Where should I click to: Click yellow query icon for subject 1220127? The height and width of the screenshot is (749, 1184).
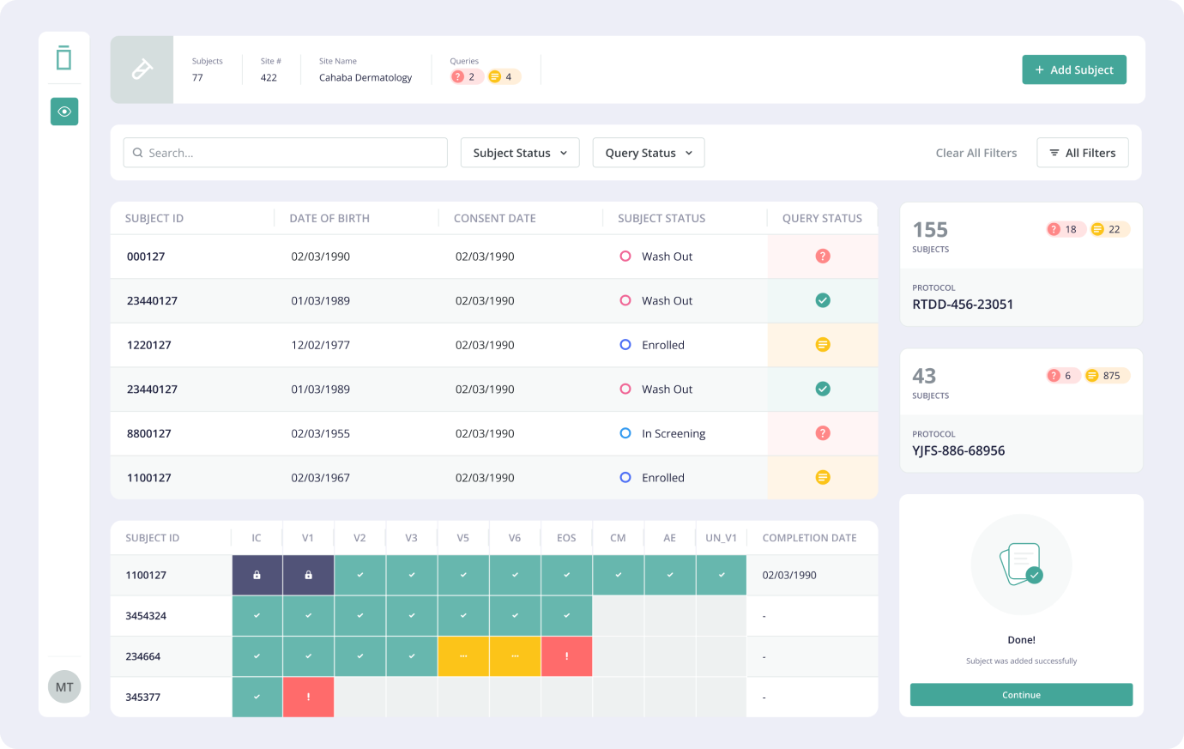[822, 345]
